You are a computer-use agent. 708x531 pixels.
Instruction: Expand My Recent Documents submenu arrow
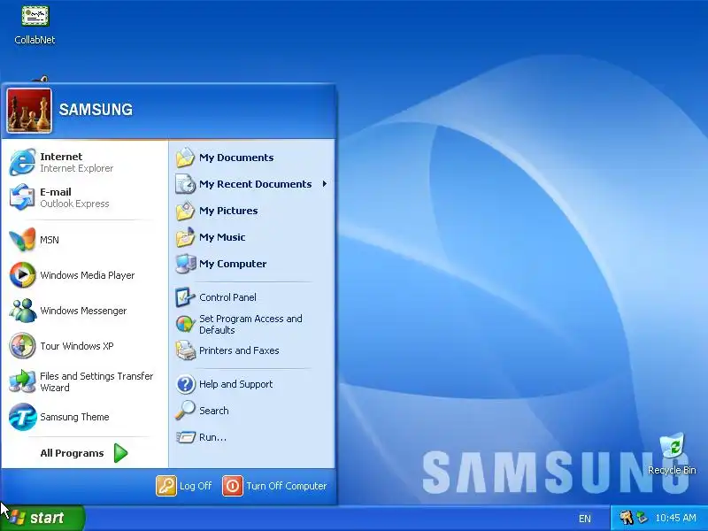point(324,184)
